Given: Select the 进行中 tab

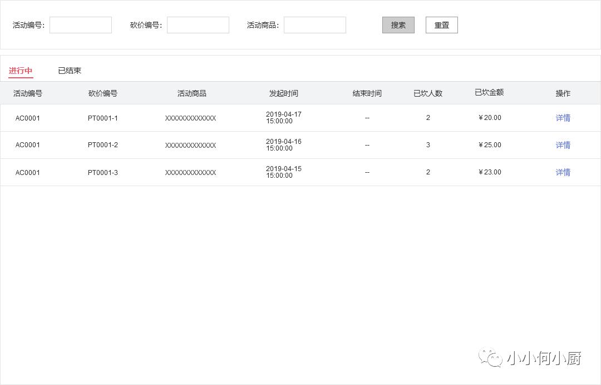Looking at the screenshot, I should [x=20, y=70].
